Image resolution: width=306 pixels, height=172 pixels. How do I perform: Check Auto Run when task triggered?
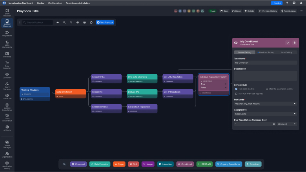236,94
